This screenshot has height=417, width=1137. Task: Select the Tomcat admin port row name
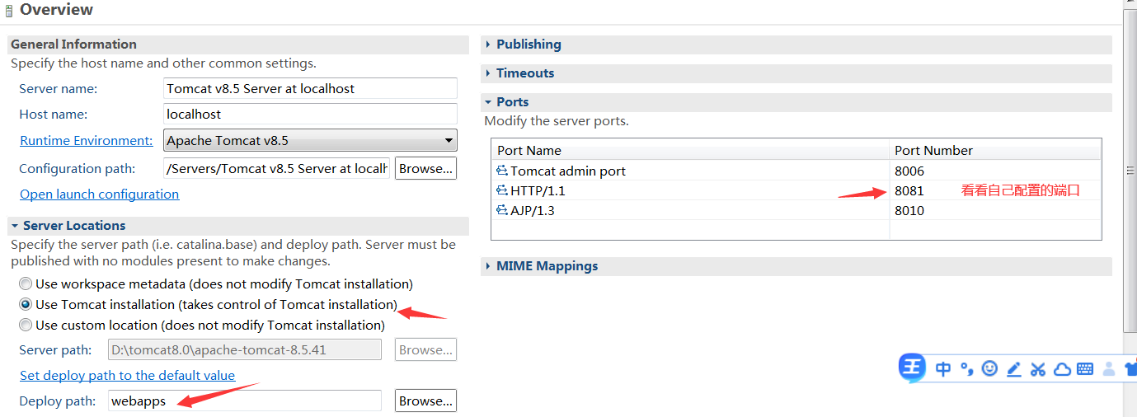(568, 171)
